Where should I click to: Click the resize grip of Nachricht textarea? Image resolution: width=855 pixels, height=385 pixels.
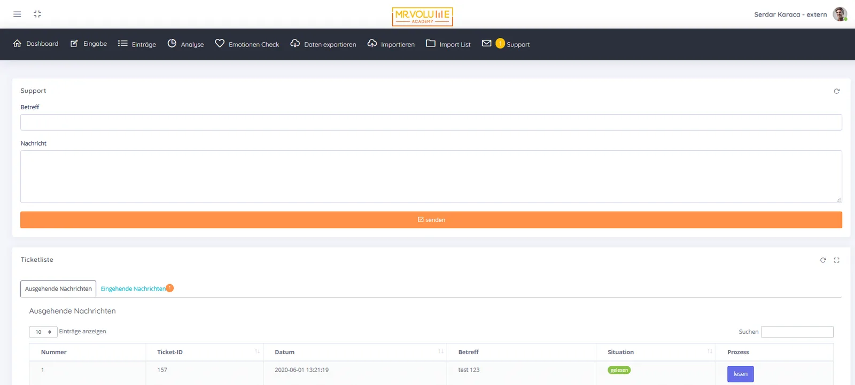click(839, 200)
